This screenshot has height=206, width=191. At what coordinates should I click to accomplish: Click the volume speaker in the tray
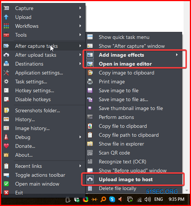148,199
